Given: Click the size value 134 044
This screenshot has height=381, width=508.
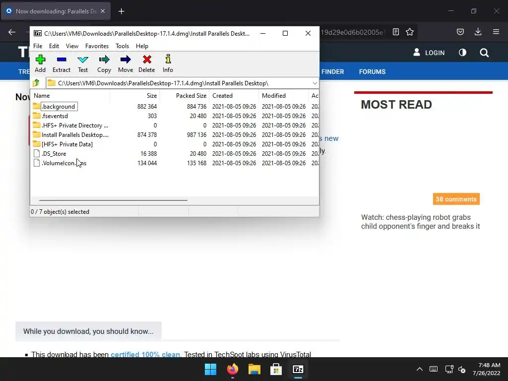Looking at the screenshot, I should (x=147, y=163).
